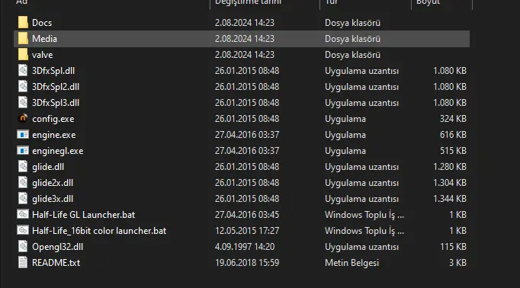The image size is (520, 288).
Task: Click the Opengl32.dll file icon
Action: click(x=23, y=247)
